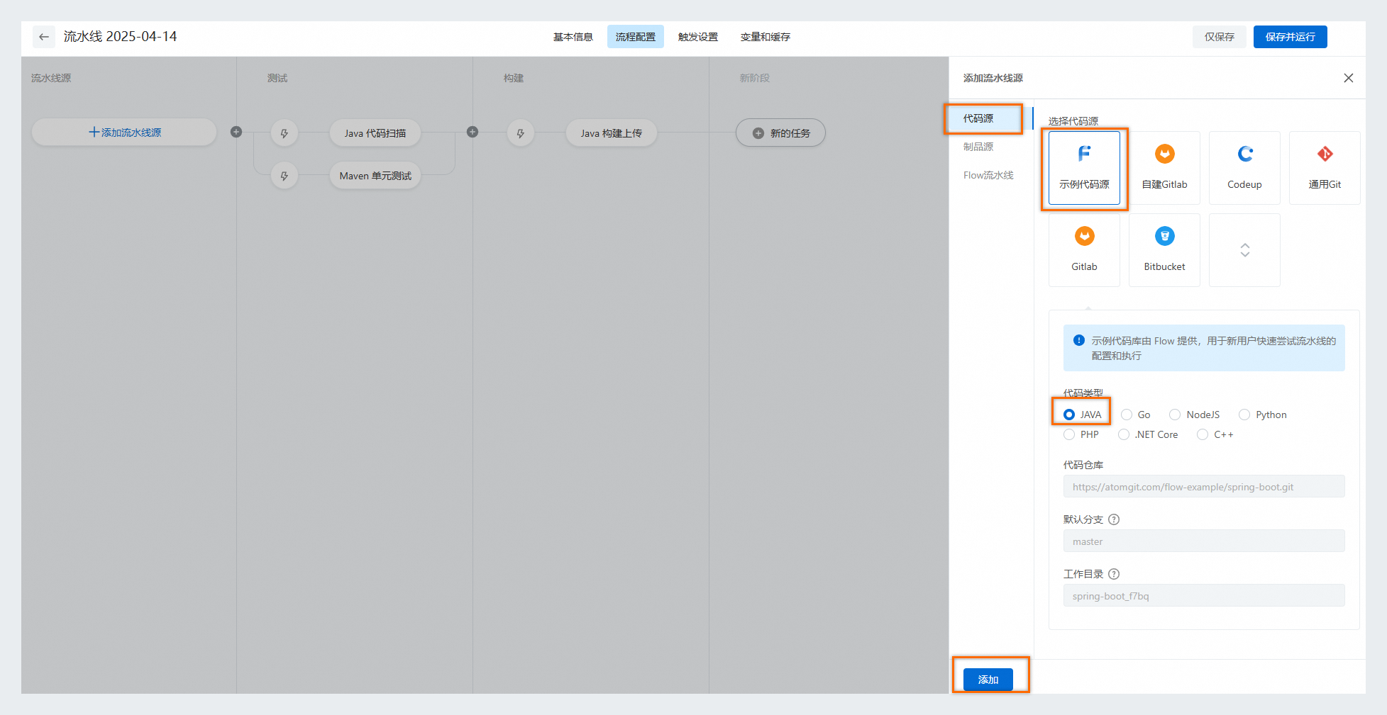Screen dimensions: 1387x715
Task: Click the 保存并运行 button
Action: 1291,37
